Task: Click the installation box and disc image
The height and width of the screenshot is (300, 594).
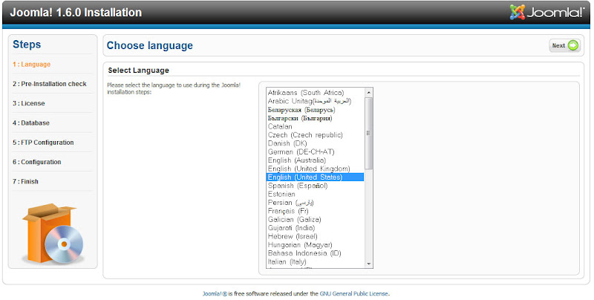Action: coord(53,234)
